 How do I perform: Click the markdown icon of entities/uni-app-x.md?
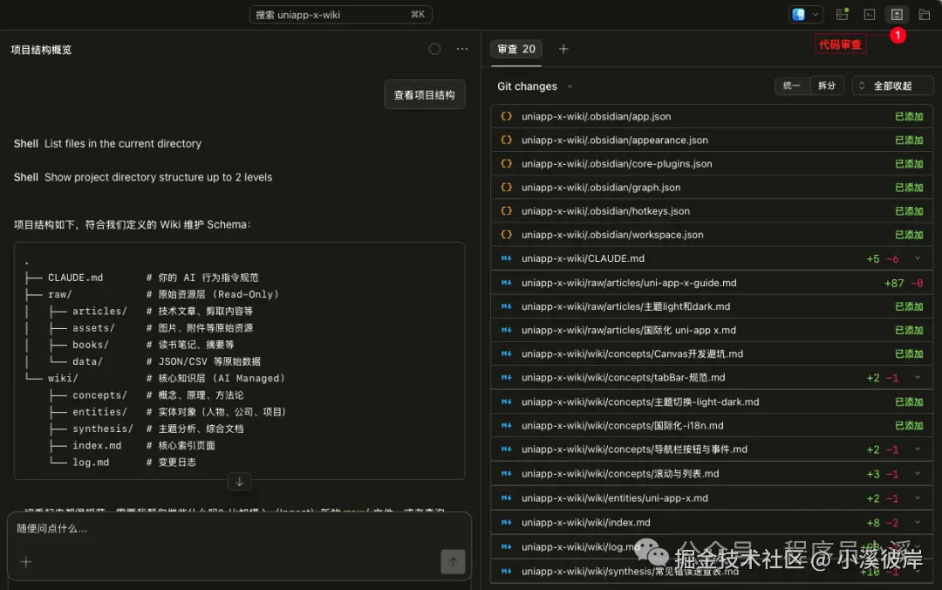tap(507, 498)
